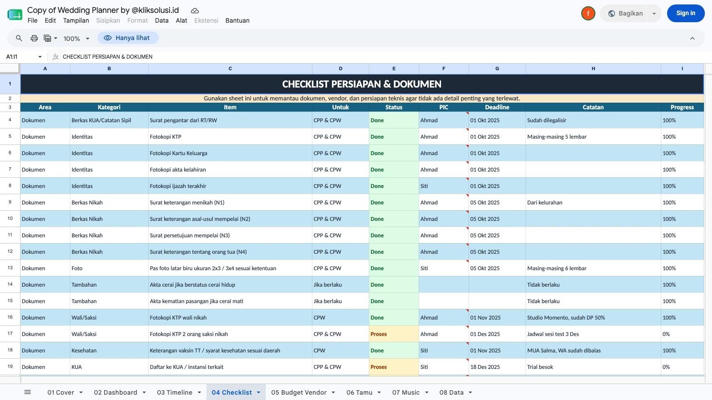Open the zoom 100% dropdown
The width and height of the screenshot is (712, 400).
(x=77, y=39)
